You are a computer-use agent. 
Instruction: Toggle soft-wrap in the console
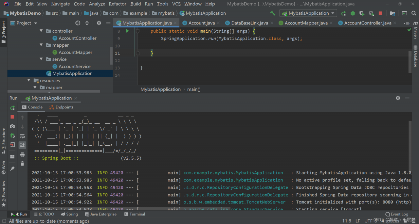[x=22, y=136]
